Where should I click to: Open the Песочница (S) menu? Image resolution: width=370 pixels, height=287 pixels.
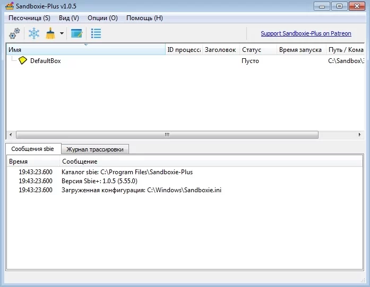pyautogui.click(x=29, y=18)
